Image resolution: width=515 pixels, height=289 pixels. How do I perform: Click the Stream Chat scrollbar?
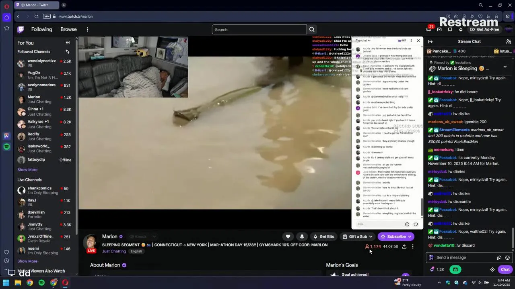513,239
